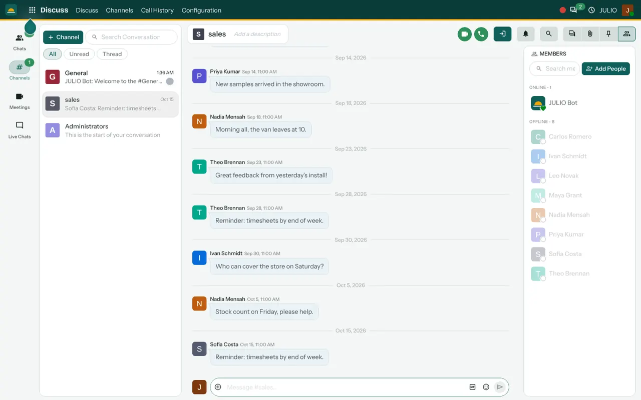Screen dimensions: 641x400
Task: Show attachments with the paperclip icon
Action: tap(590, 34)
